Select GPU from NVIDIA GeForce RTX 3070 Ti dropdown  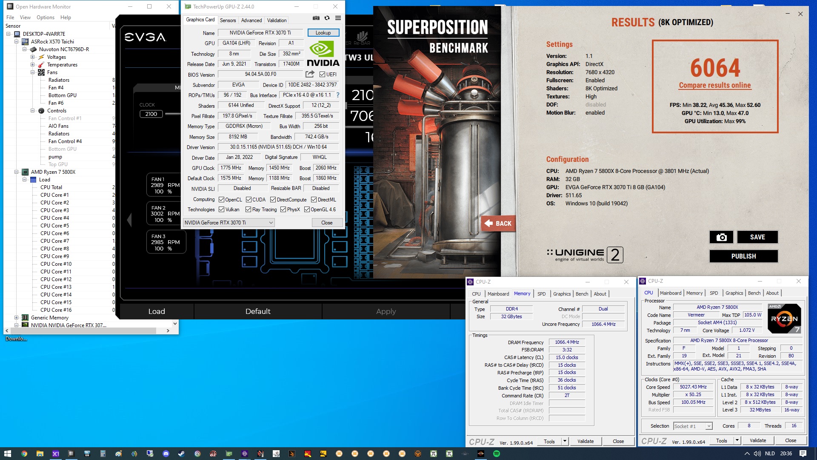coord(229,223)
